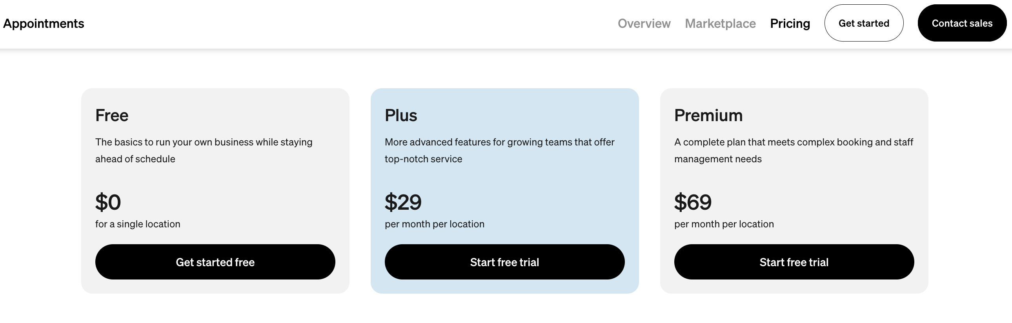Click "per month per location" under $29
The image size is (1012, 323).
pyautogui.click(x=434, y=224)
